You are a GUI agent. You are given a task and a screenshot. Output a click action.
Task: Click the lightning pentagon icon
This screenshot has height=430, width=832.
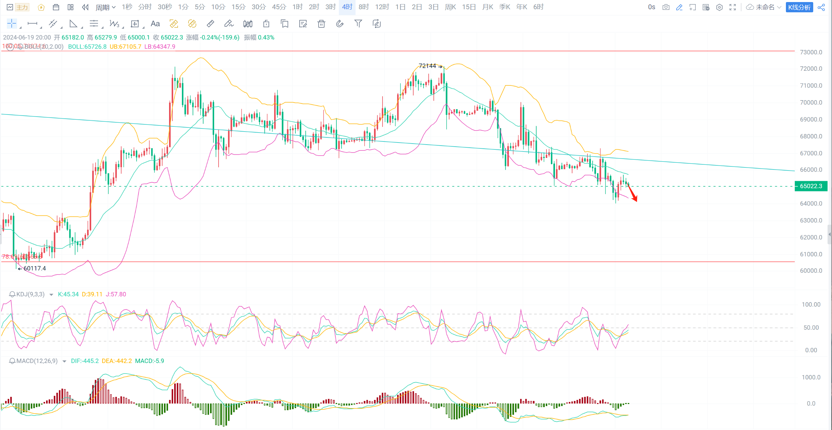pos(41,7)
